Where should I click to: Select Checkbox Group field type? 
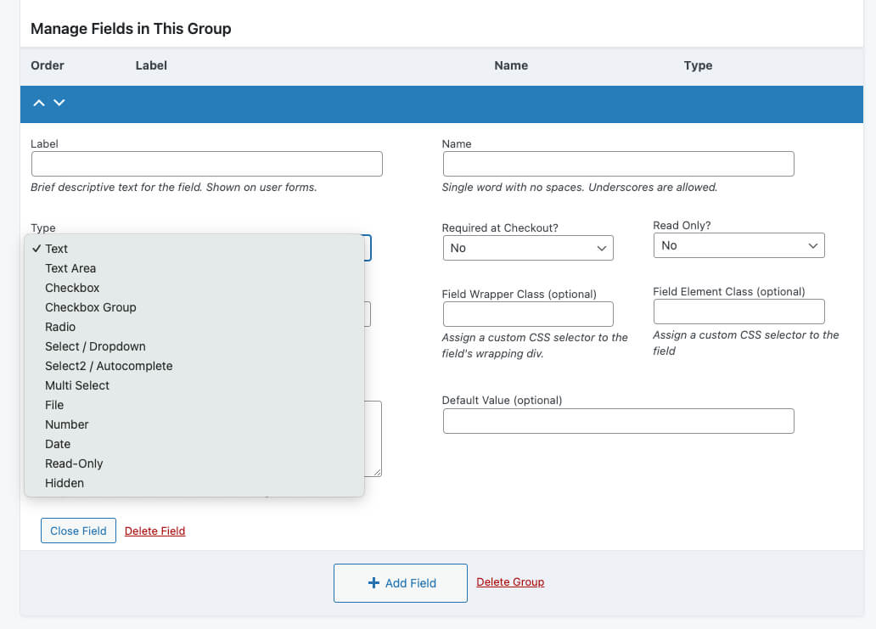[194, 307]
